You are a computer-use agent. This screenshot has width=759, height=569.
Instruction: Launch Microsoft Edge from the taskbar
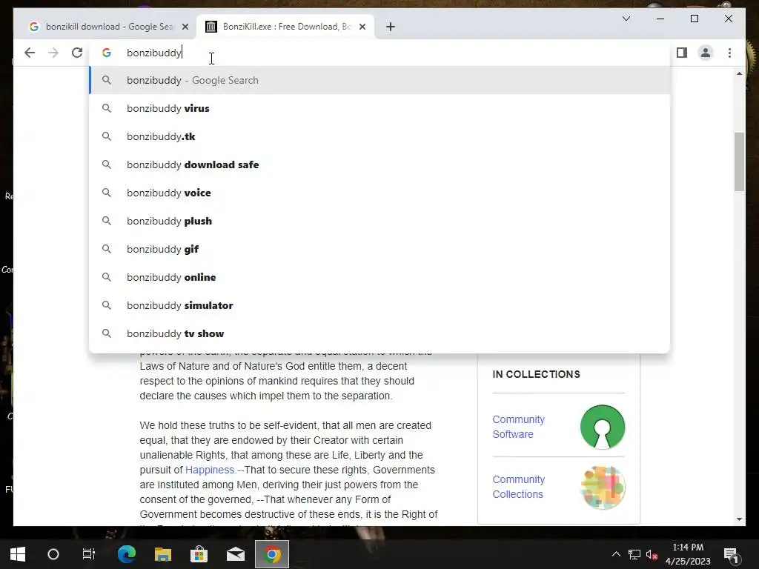(x=127, y=554)
